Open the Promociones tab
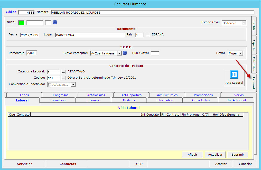The width and height of the screenshot is (261, 170). 203,95
